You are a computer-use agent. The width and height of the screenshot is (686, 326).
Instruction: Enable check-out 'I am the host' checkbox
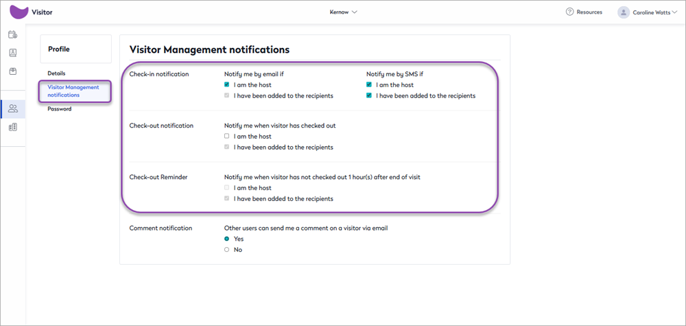click(227, 137)
